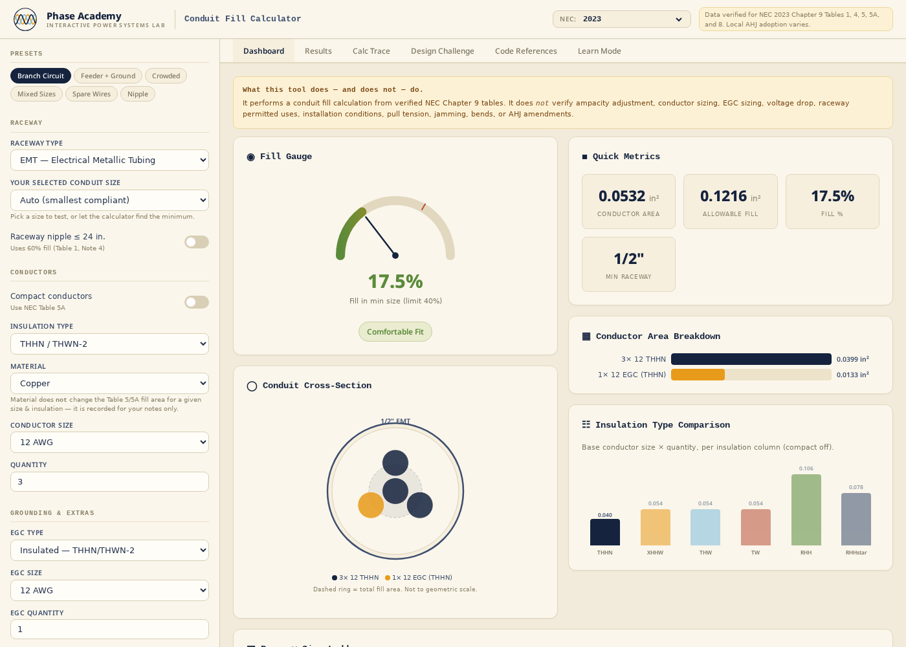Select the Feeder + Ground preset
This screenshot has height=647, width=906.
[x=108, y=76]
